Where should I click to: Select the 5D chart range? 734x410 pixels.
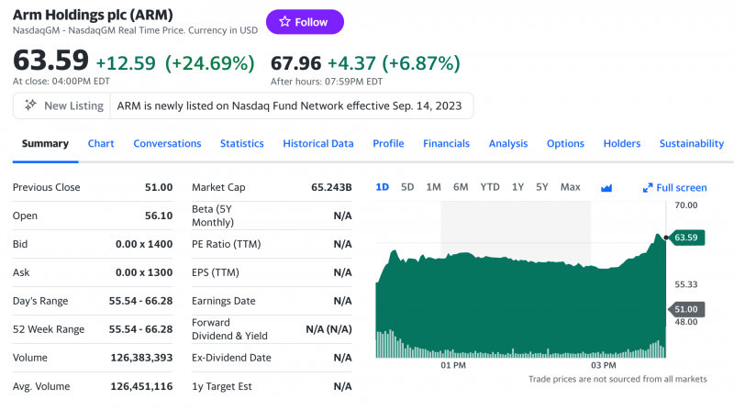pyautogui.click(x=407, y=187)
